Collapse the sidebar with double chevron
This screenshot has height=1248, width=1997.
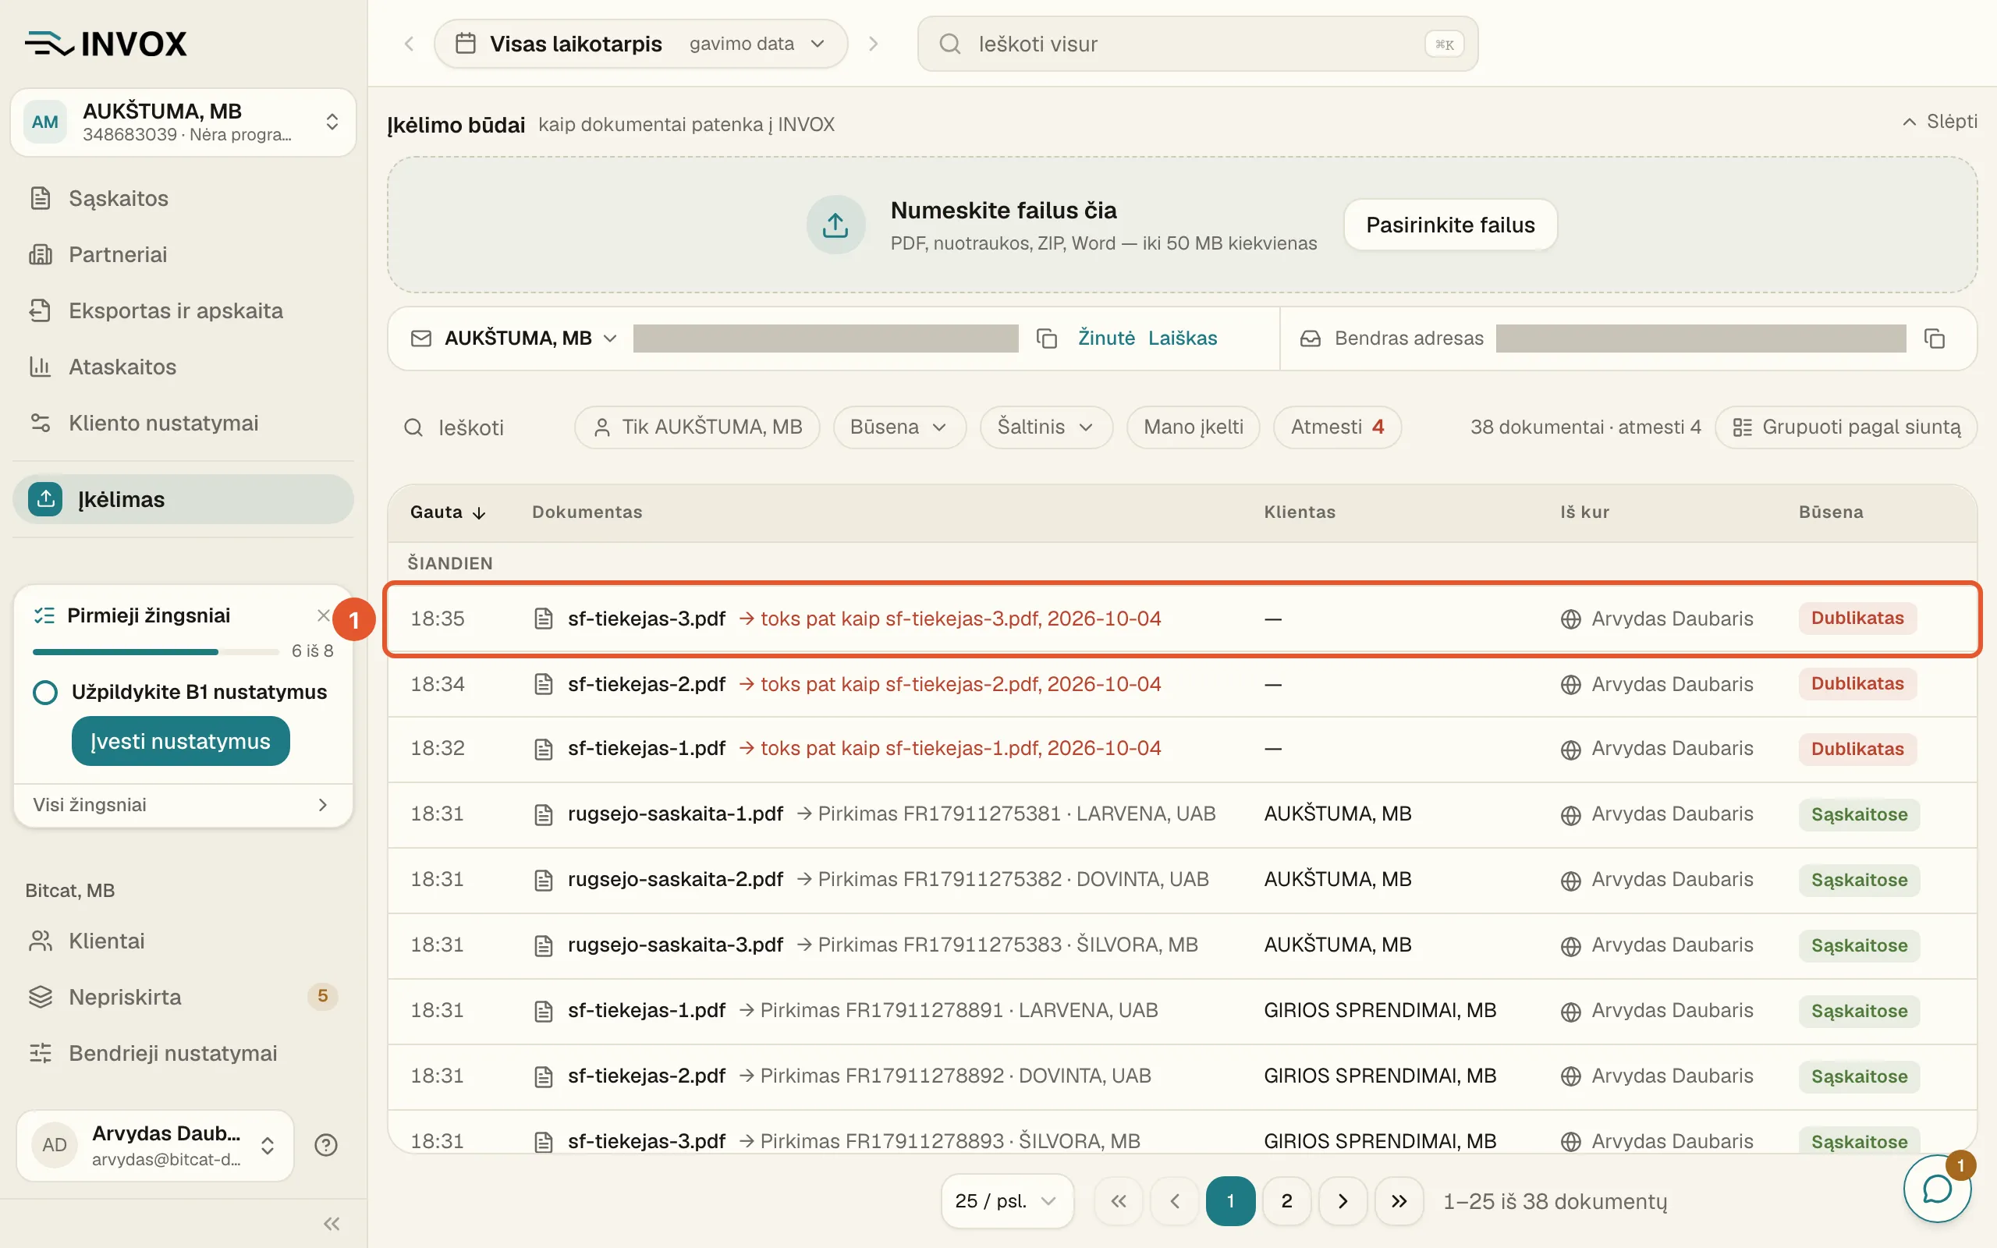(332, 1223)
